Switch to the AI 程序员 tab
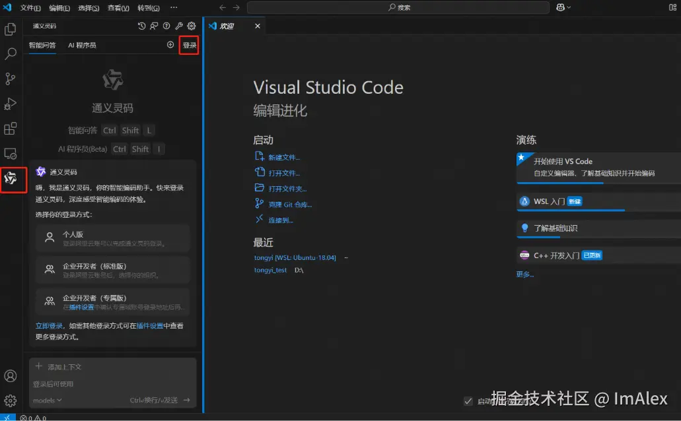681x421 pixels. [82, 45]
